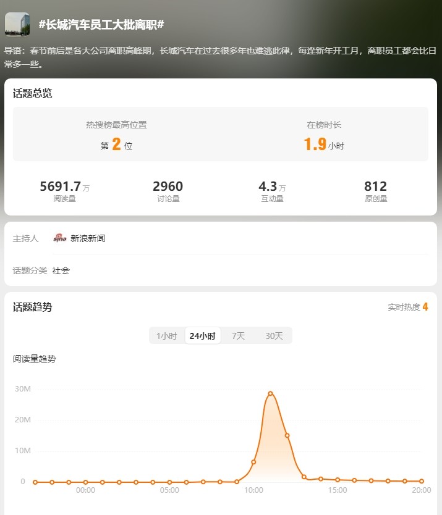Click the 812 原创量 statistic
Viewport: 442px width, 515px height.
pos(375,190)
